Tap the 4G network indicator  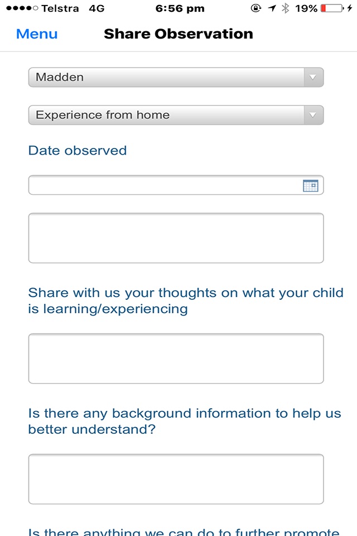pyautogui.click(x=97, y=8)
